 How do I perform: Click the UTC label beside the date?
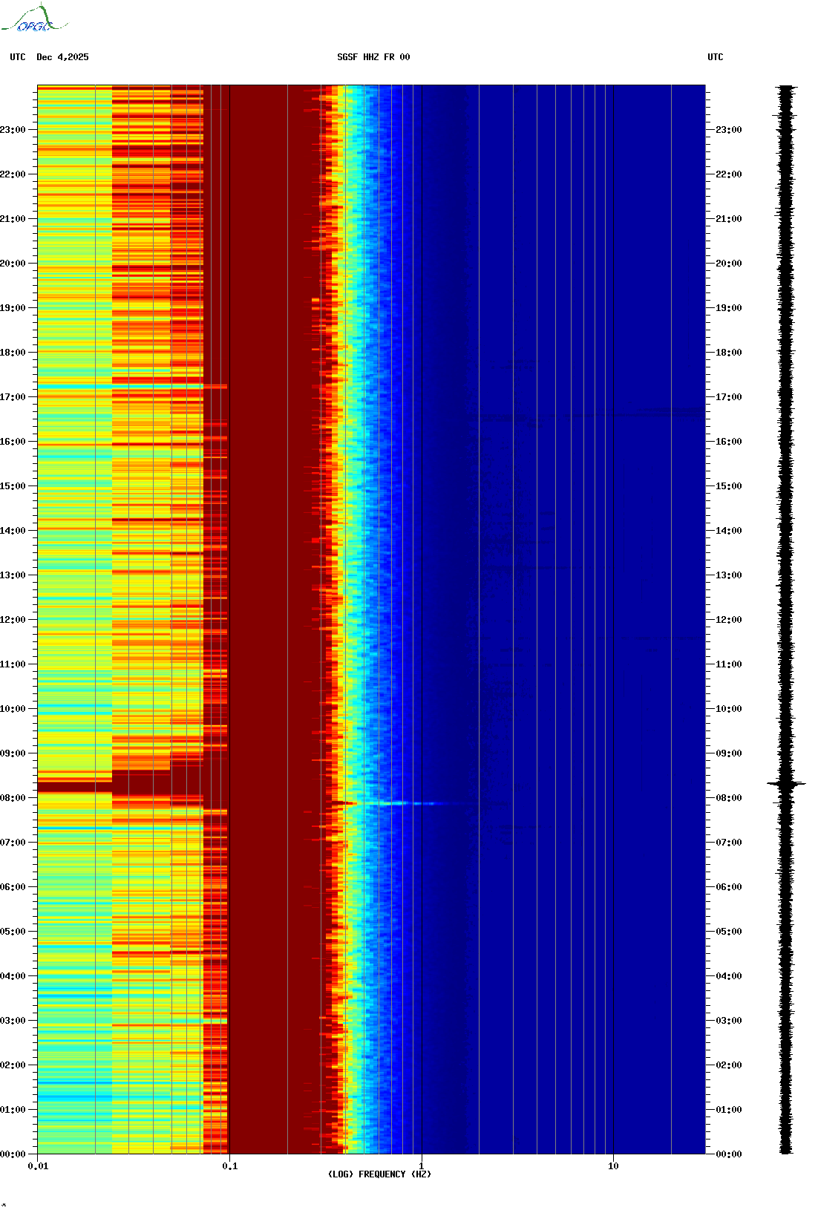coord(18,57)
